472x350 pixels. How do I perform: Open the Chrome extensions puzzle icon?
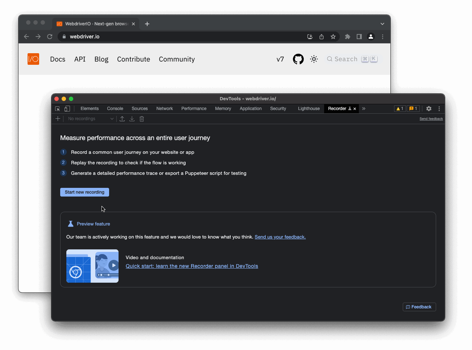coord(348,37)
